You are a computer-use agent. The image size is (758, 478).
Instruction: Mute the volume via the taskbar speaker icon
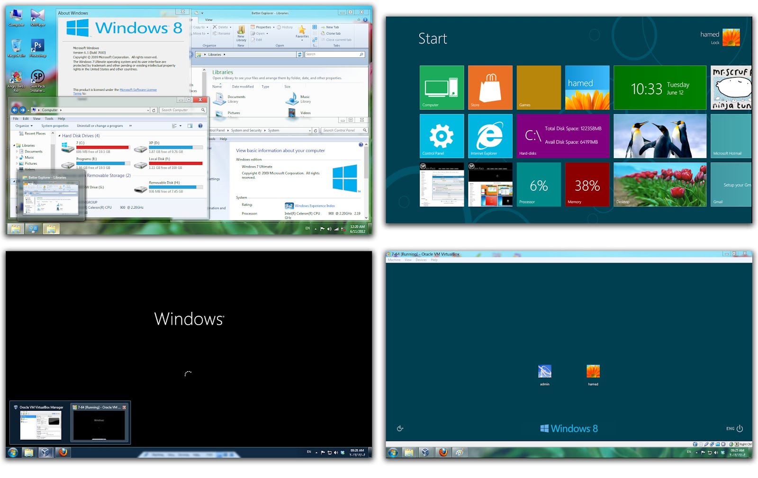tap(329, 229)
